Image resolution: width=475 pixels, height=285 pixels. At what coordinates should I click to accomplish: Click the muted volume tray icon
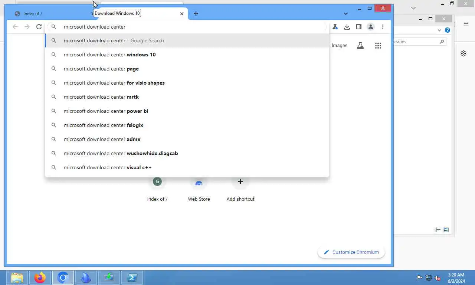pyautogui.click(x=438, y=278)
